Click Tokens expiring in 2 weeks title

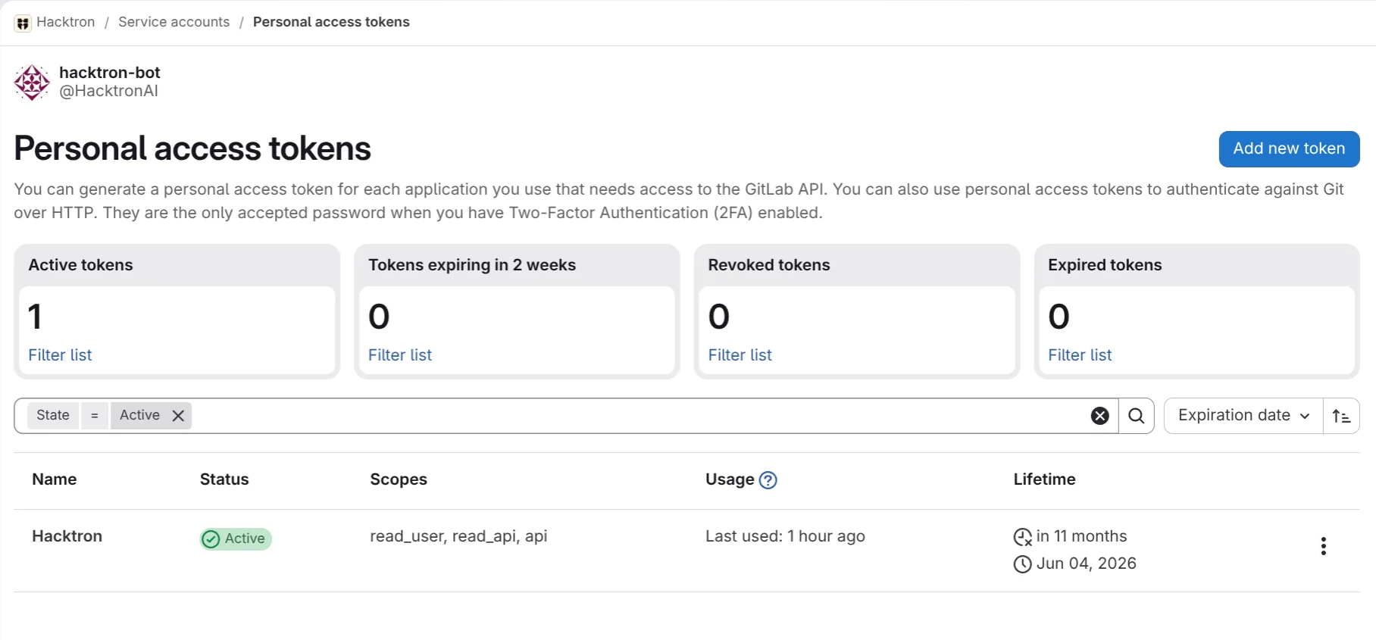coord(472,265)
